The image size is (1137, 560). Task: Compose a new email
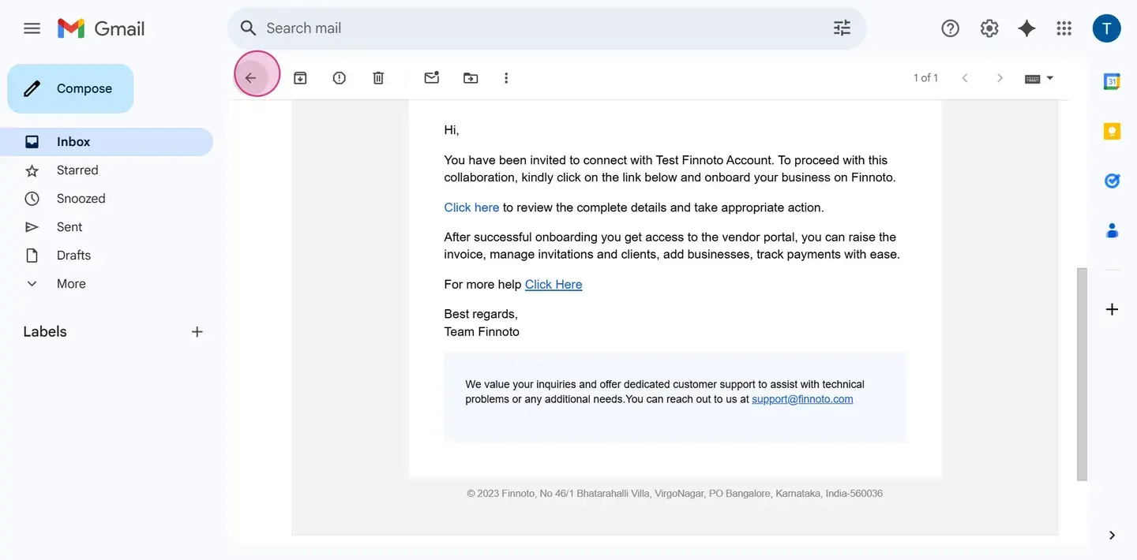(x=70, y=88)
